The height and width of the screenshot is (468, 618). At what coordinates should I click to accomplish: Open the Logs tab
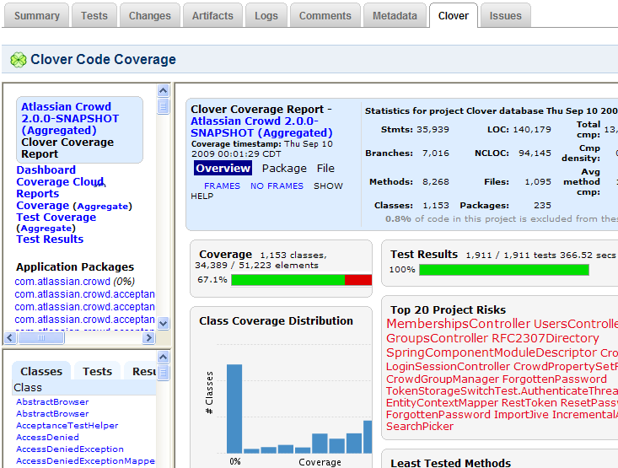coord(266,16)
